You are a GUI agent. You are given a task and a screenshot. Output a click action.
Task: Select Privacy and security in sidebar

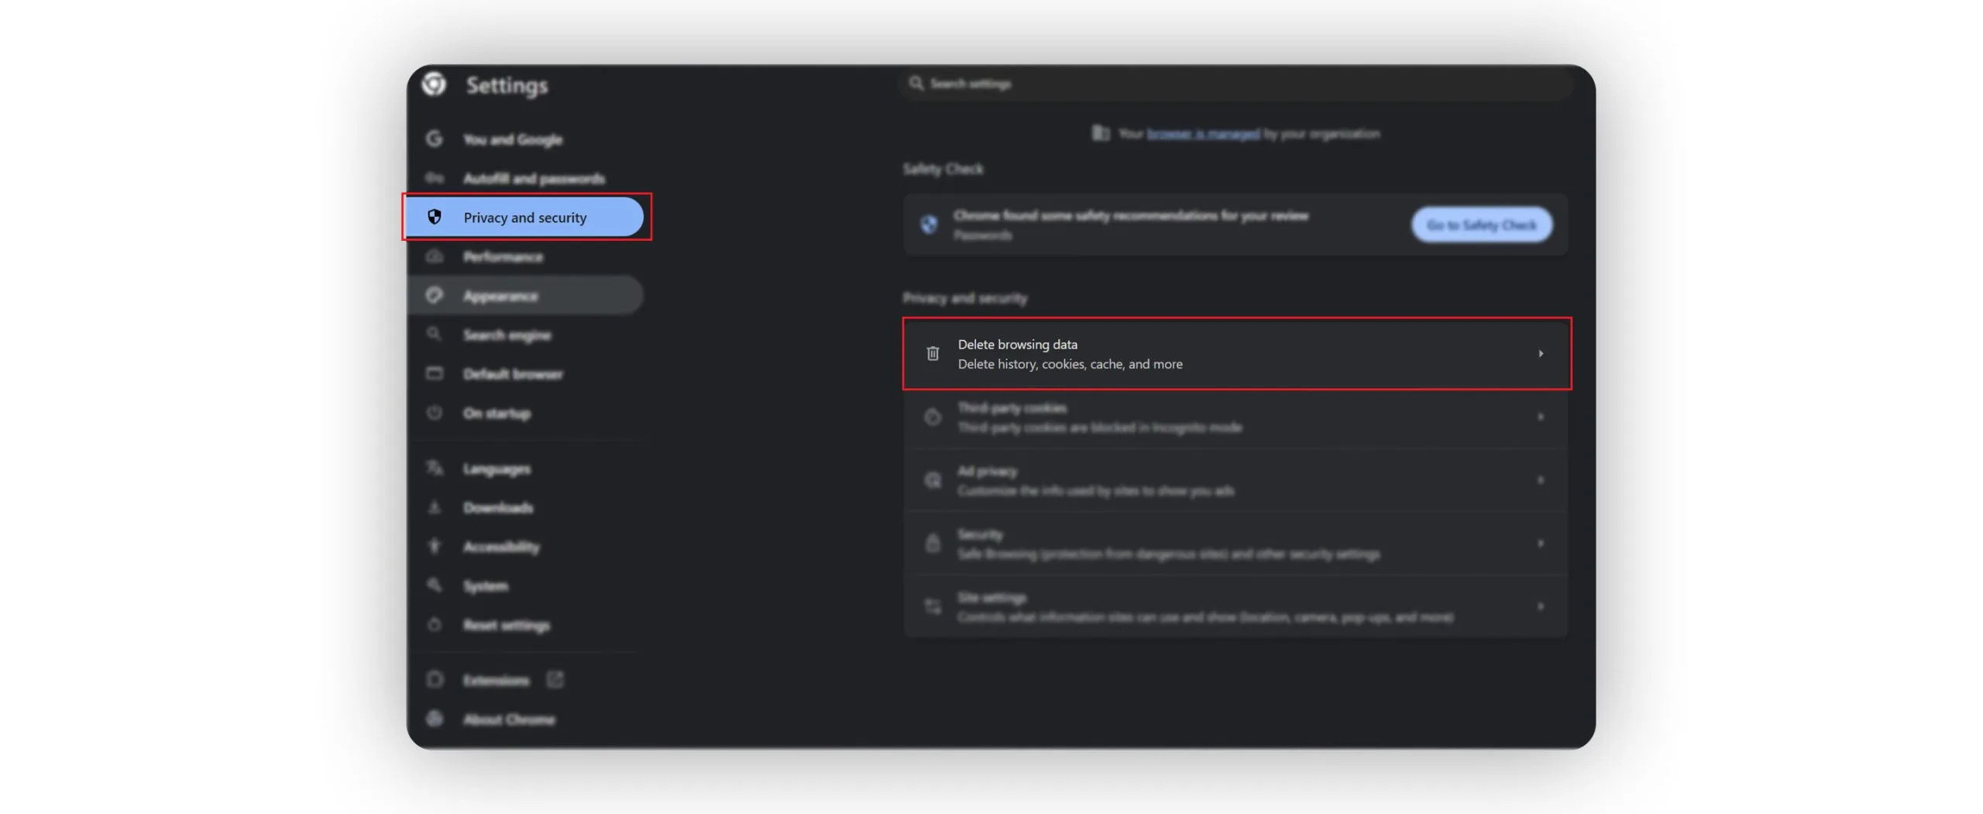click(524, 218)
